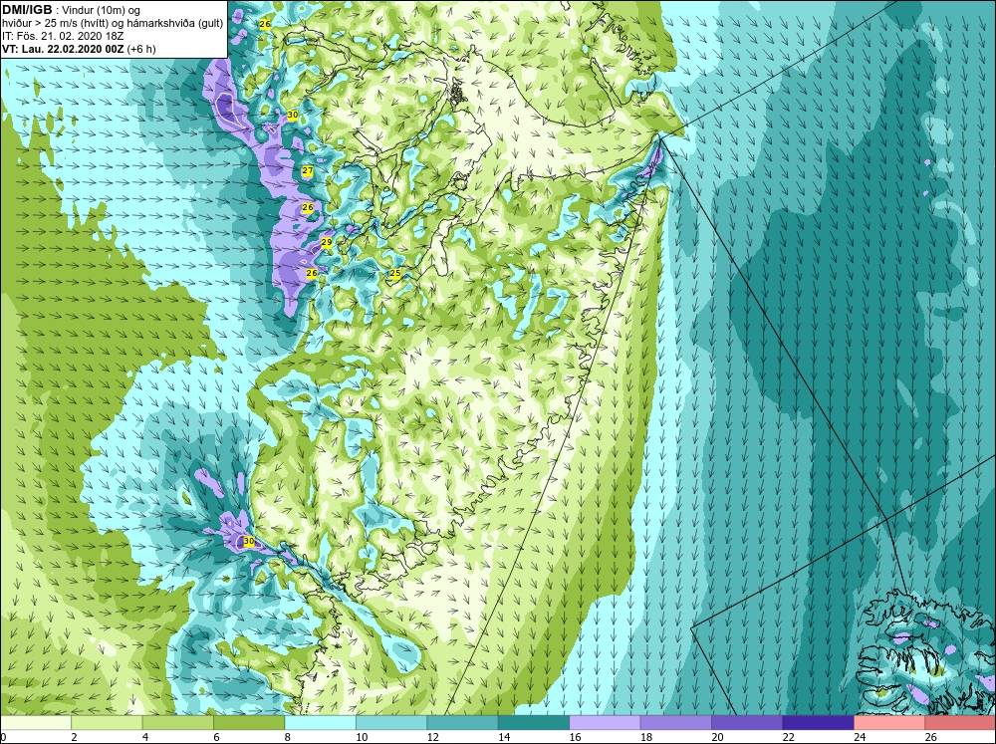Click the legend scale value 24

(x=860, y=737)
